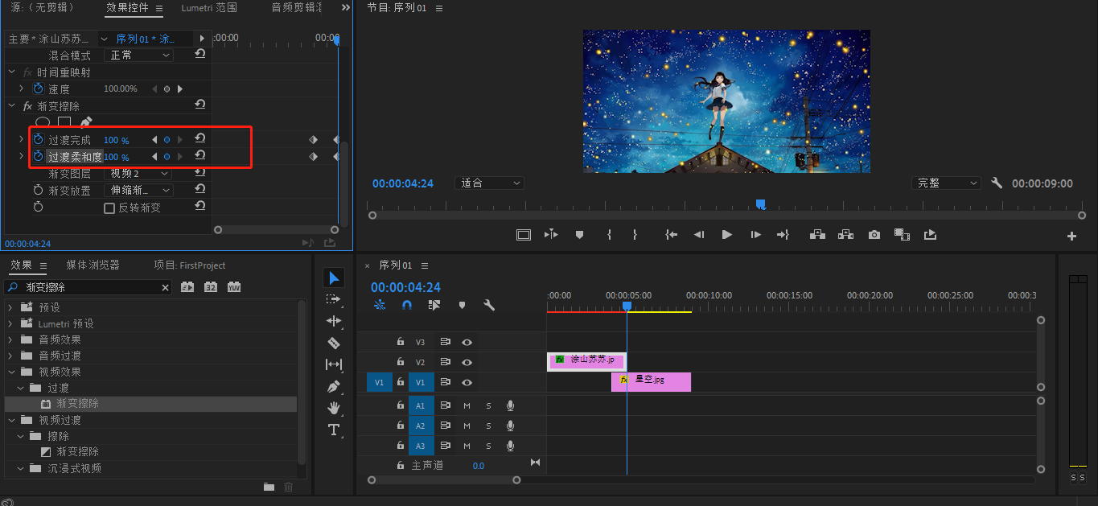The height and width of the screenshot is (506, 1098).
Task: Toggle lock on track V3
Action: coord(401,341)
